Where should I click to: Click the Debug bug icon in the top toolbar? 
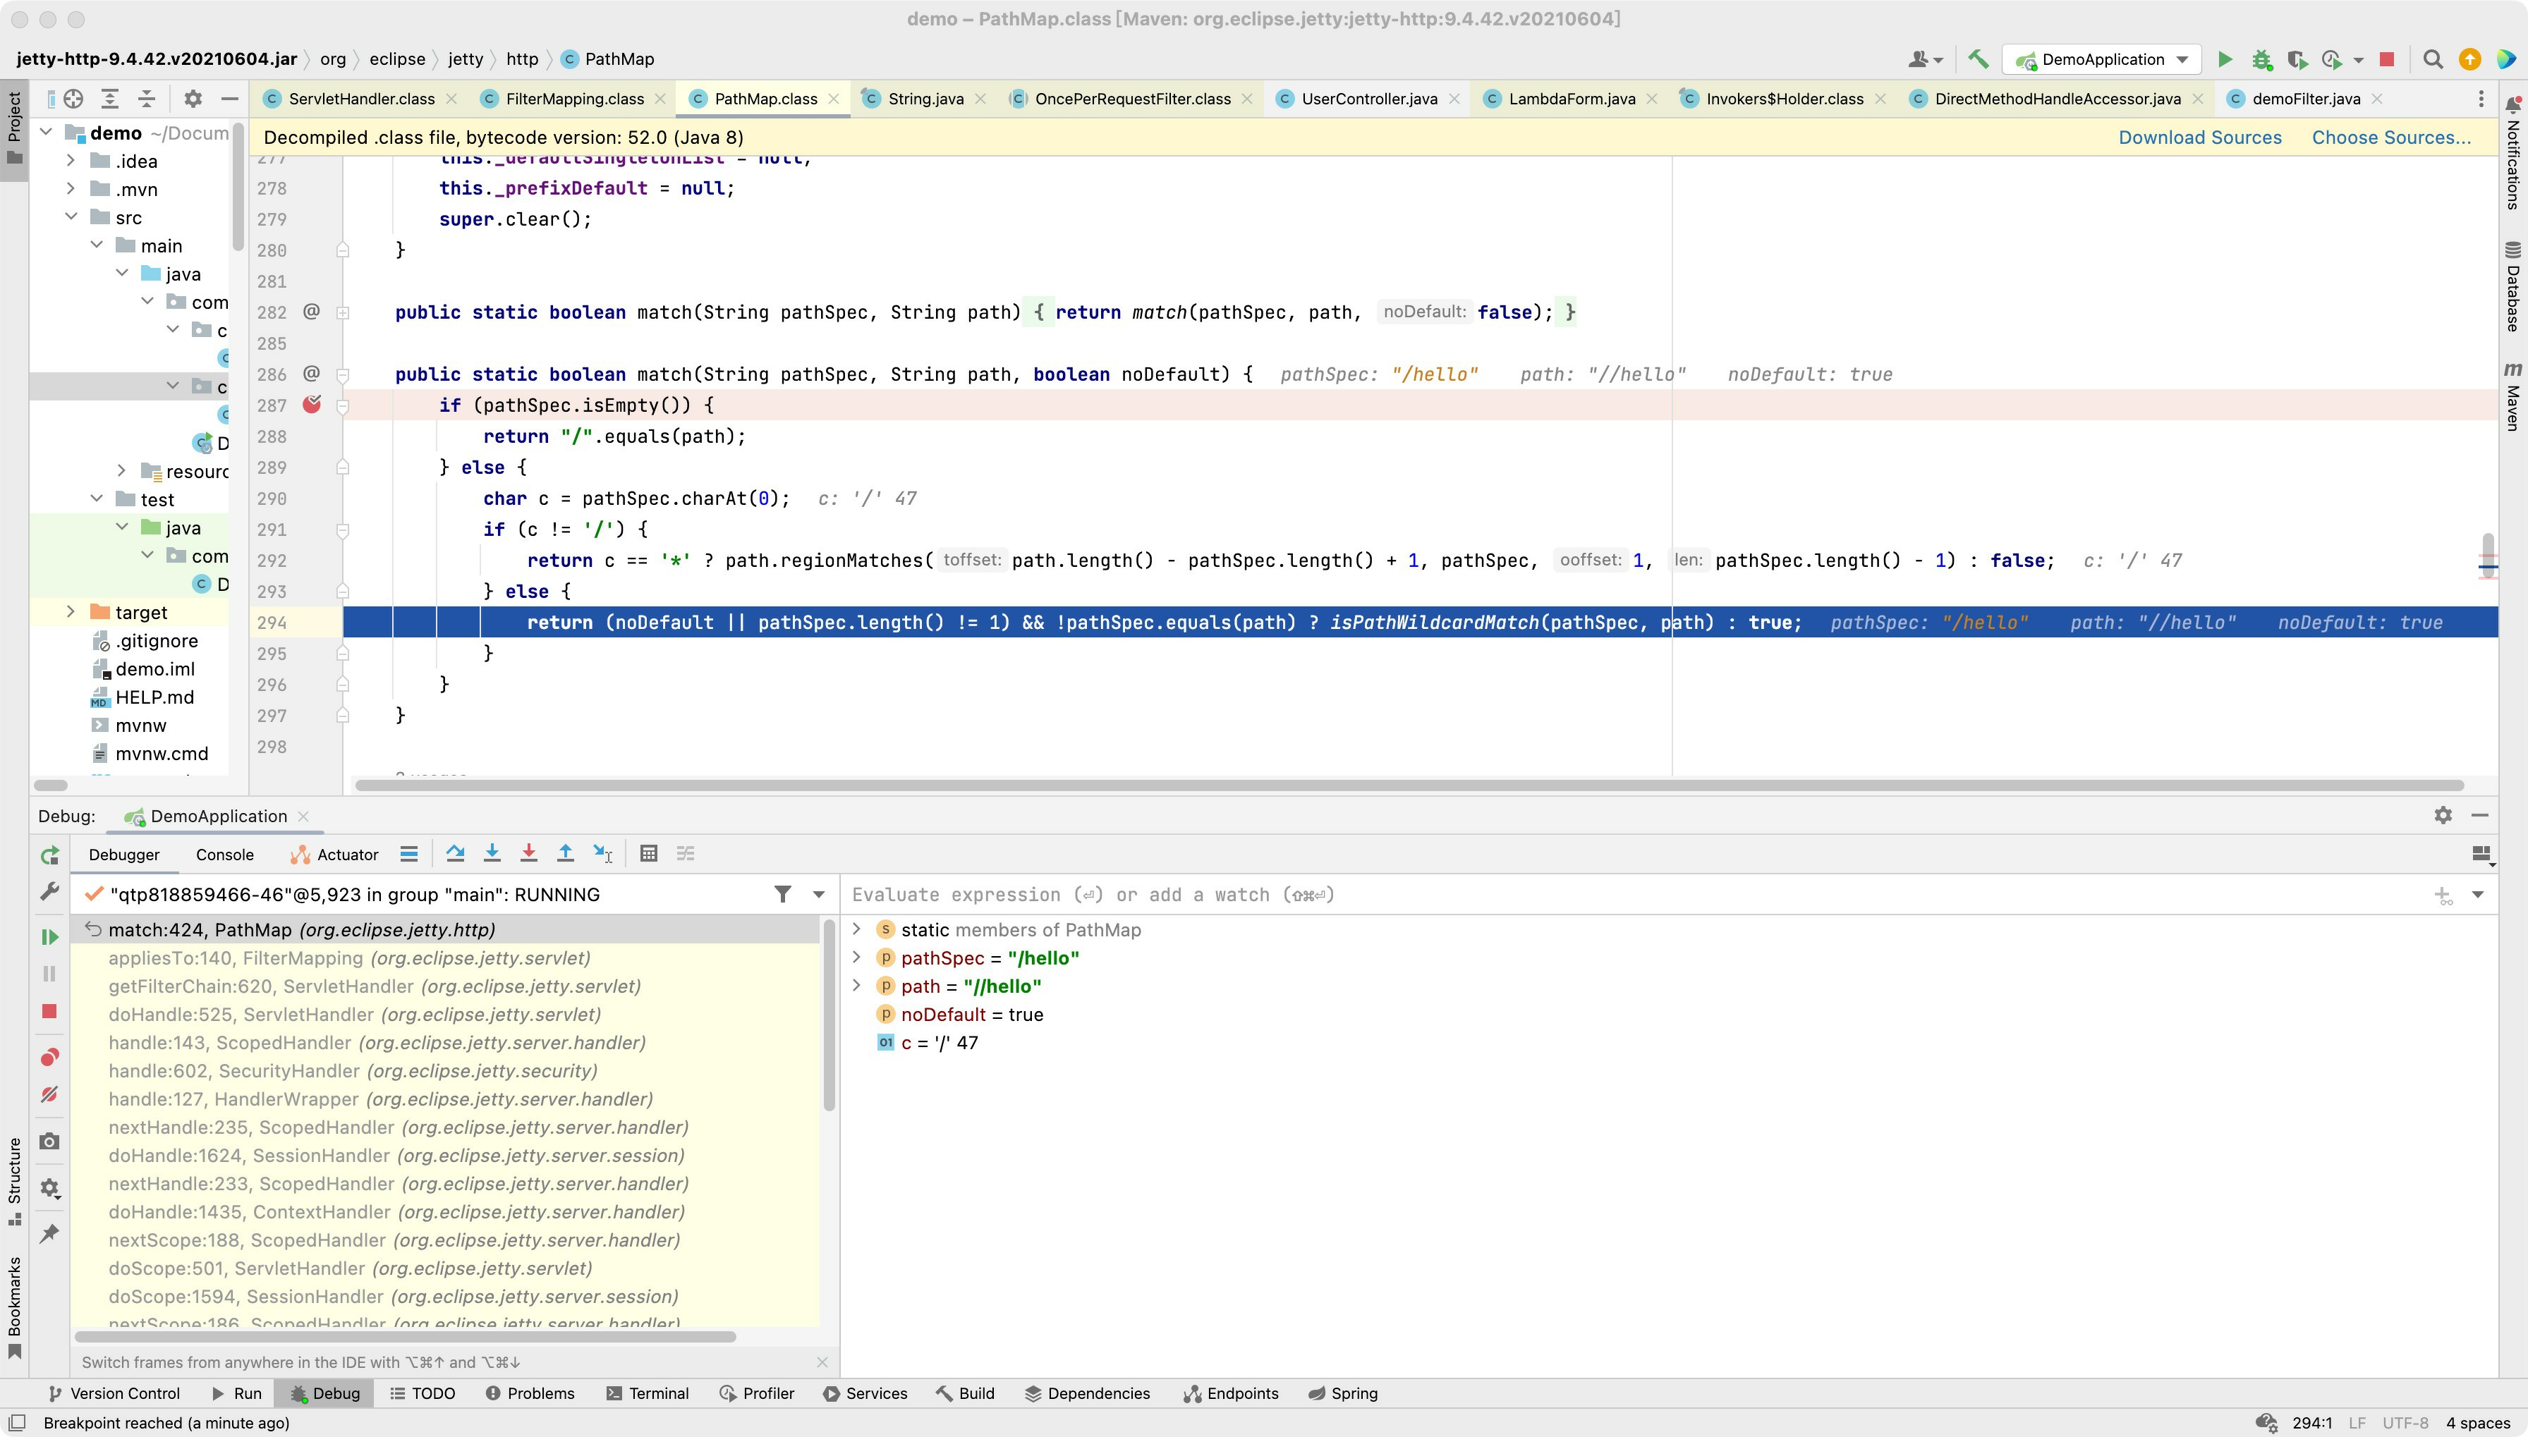2261,59
